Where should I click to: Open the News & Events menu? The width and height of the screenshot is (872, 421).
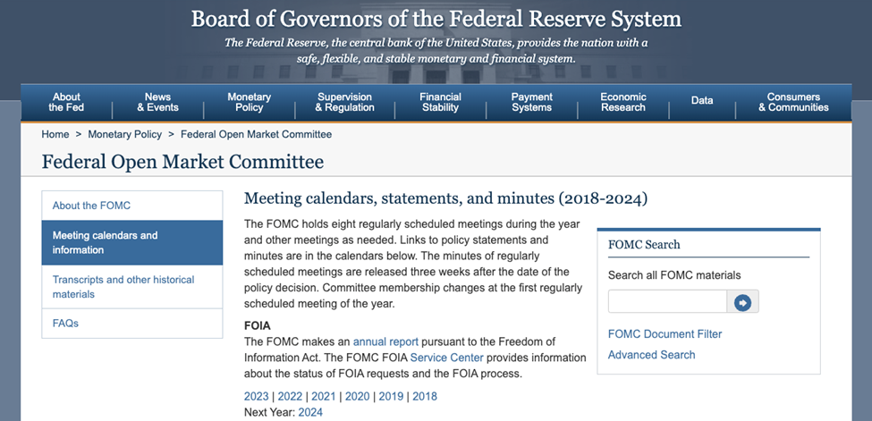(157, 102)
